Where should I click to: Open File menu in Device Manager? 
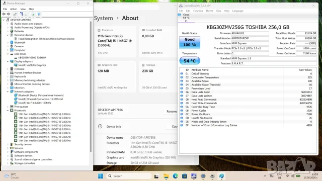coord(5,9)
